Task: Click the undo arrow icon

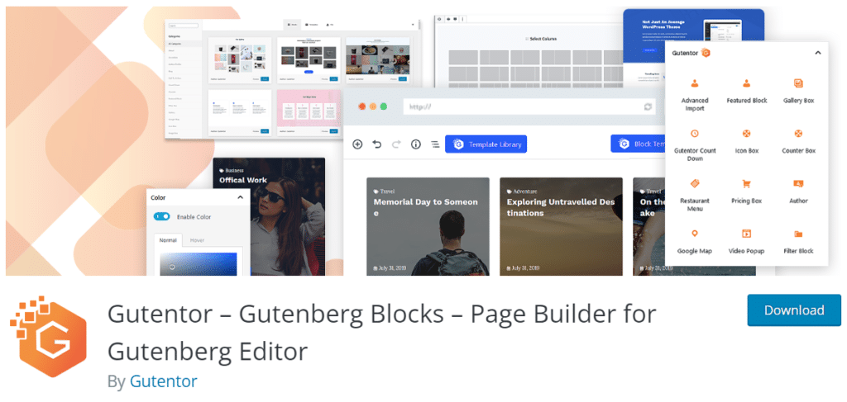Action: 377,144
